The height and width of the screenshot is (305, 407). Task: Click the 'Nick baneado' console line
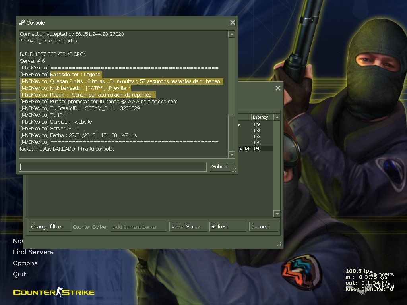75,88
